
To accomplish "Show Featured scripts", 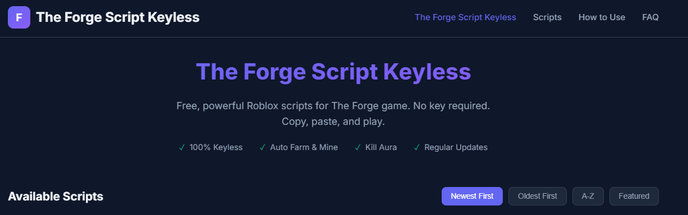I will pyautogui.click(x=634, y=196).
